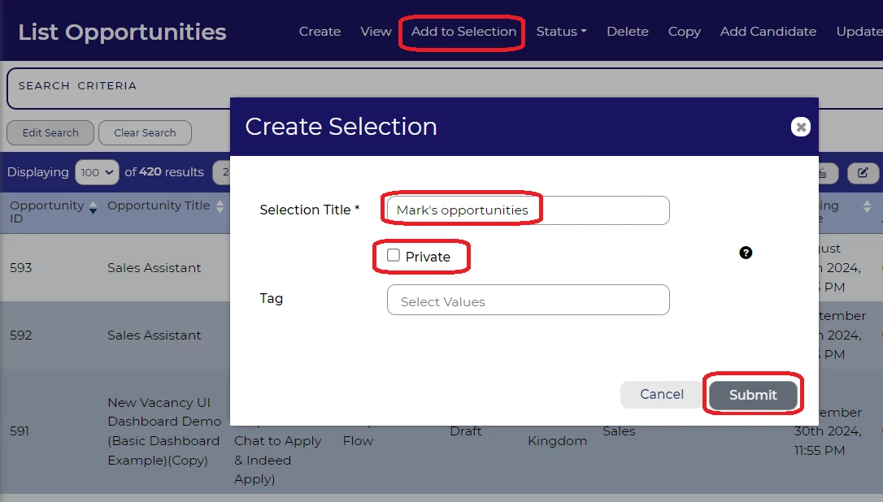
Task: Click Delete in the top menu
Action: (627, 32)
